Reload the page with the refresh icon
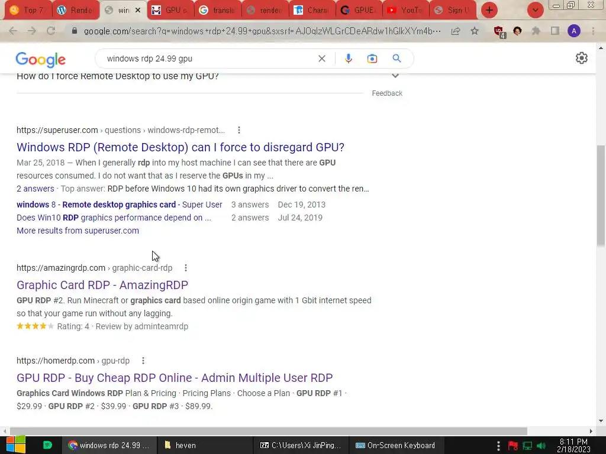 point(51,31)
